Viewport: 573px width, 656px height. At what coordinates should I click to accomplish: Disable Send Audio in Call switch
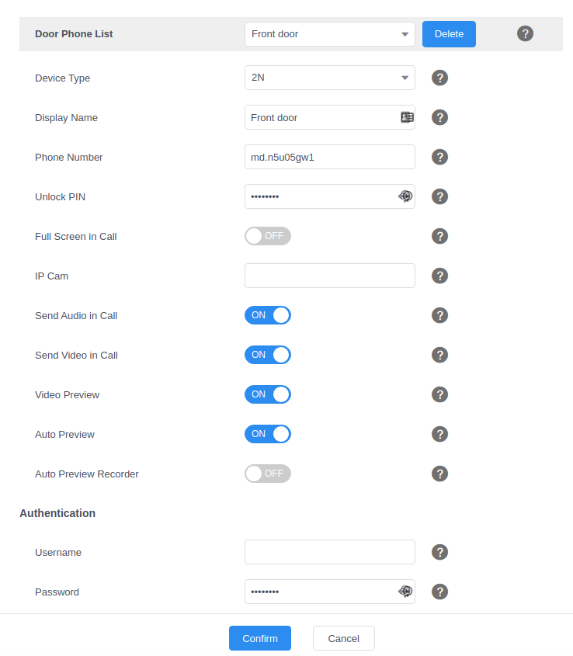(267, 315)
